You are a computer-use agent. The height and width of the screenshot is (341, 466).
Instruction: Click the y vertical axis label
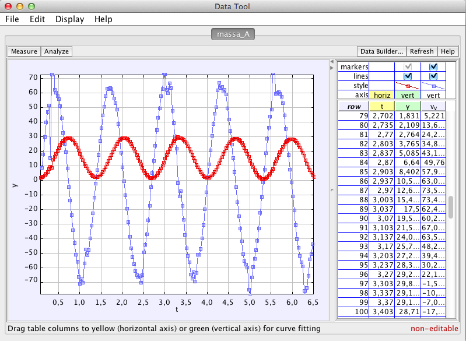[15, 185]
